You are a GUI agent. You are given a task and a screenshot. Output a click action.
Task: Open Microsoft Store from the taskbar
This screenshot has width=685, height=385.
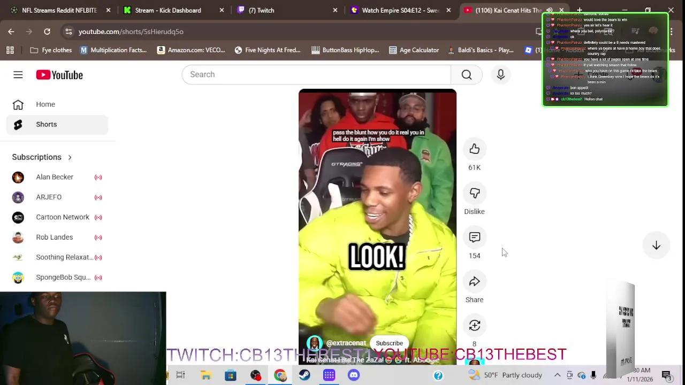point(231,375)
